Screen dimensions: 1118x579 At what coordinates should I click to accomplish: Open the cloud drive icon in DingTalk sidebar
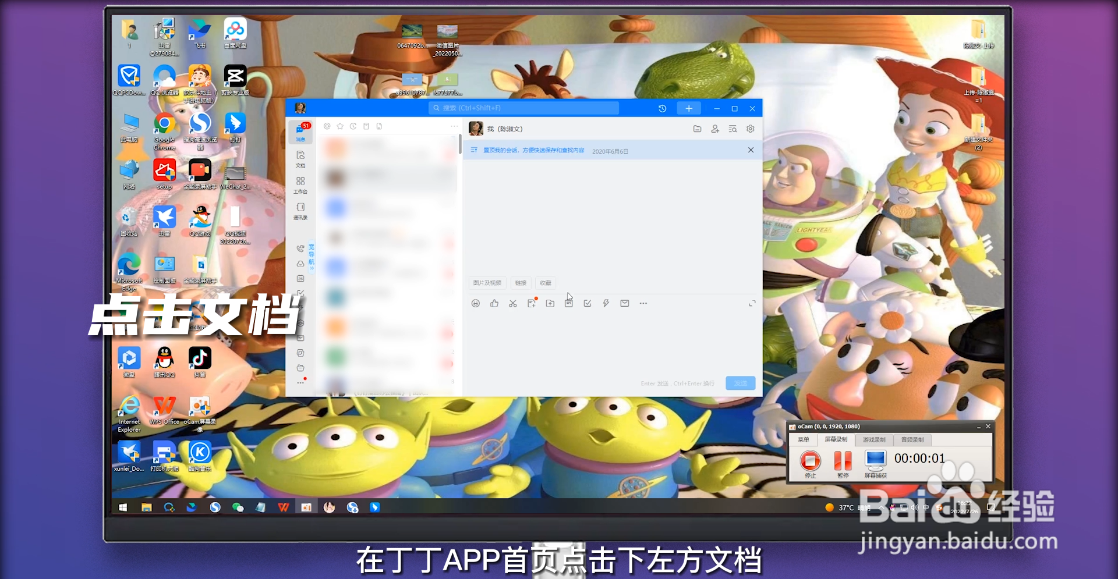[300, 264]
